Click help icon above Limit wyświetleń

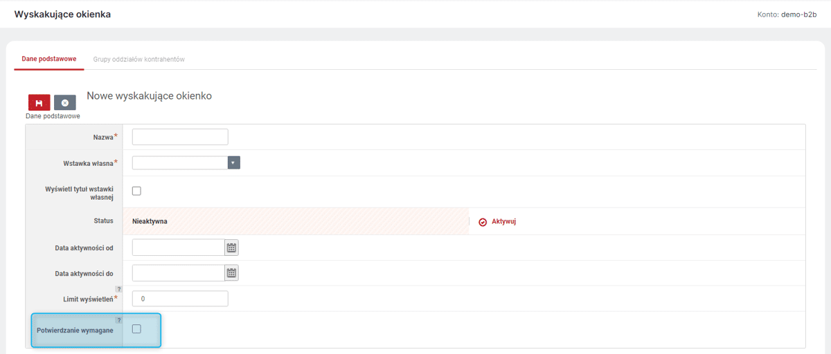[x=118, y=289]
